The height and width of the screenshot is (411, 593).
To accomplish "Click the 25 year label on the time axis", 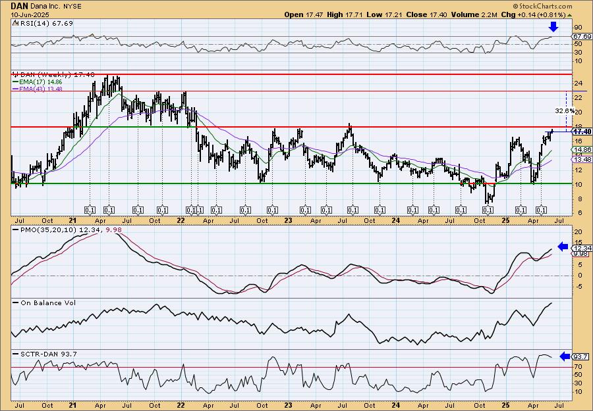I will click(506, 220).
